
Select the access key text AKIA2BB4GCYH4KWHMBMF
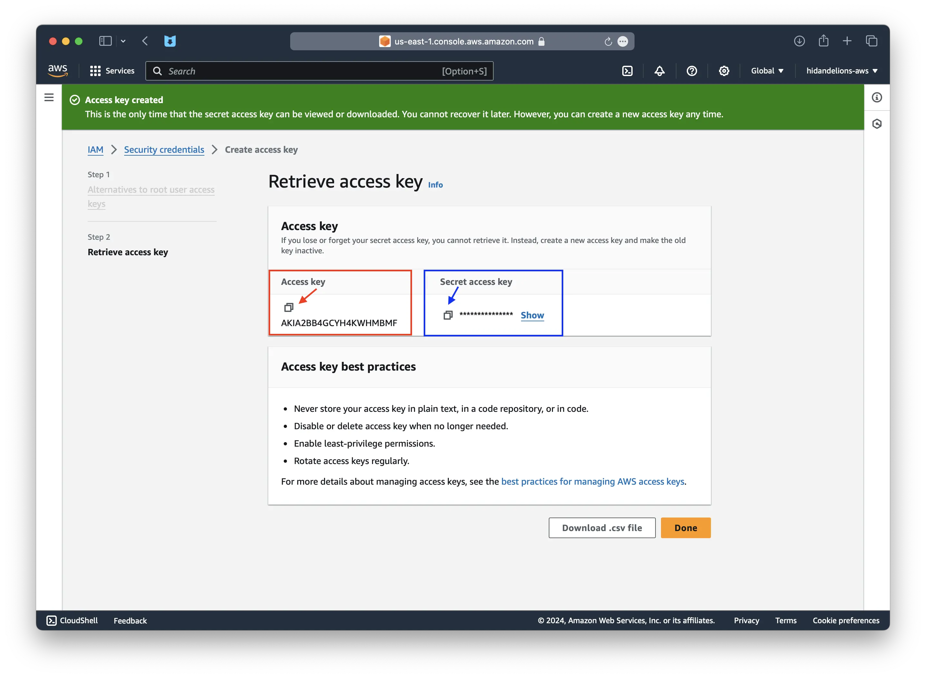339,323
